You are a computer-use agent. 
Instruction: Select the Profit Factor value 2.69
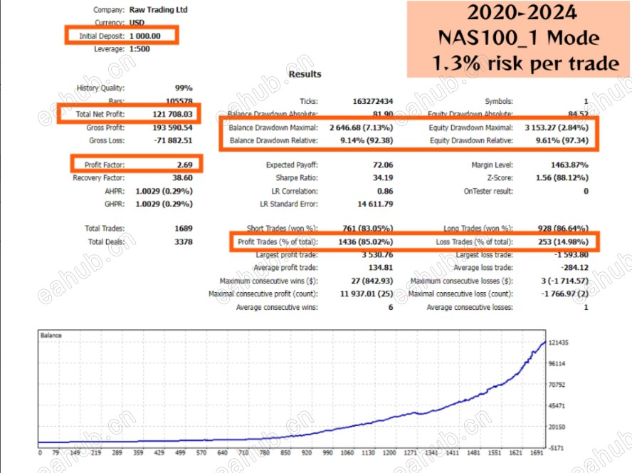coord(184,165)
